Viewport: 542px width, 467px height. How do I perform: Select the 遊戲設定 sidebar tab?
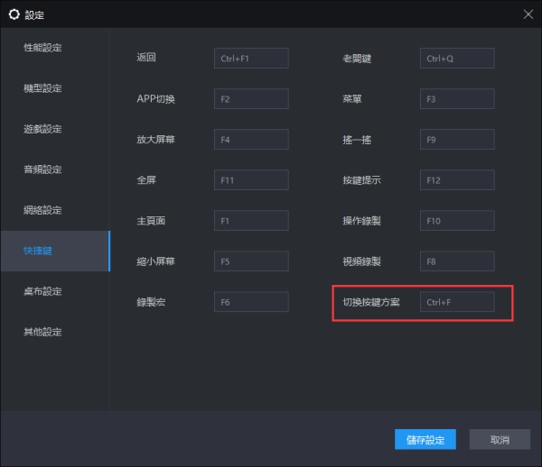point(43,129)
